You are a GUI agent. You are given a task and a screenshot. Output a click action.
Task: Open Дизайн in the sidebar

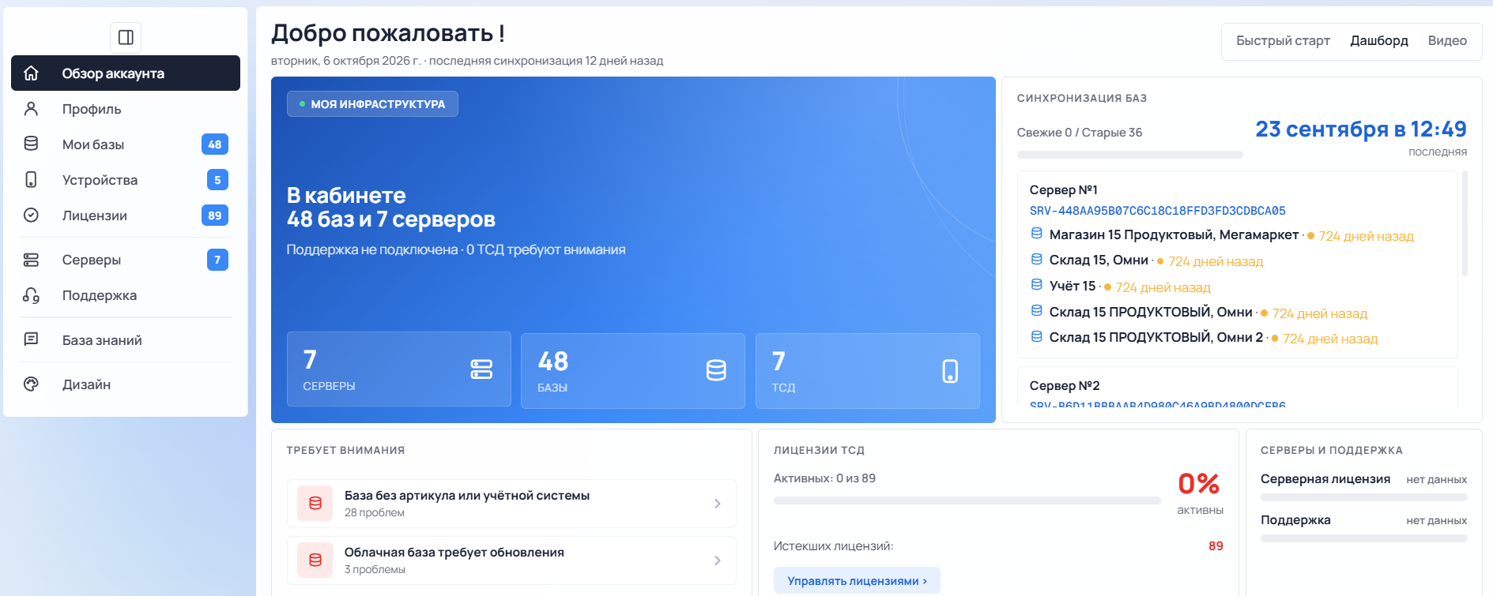coord(126,384)
